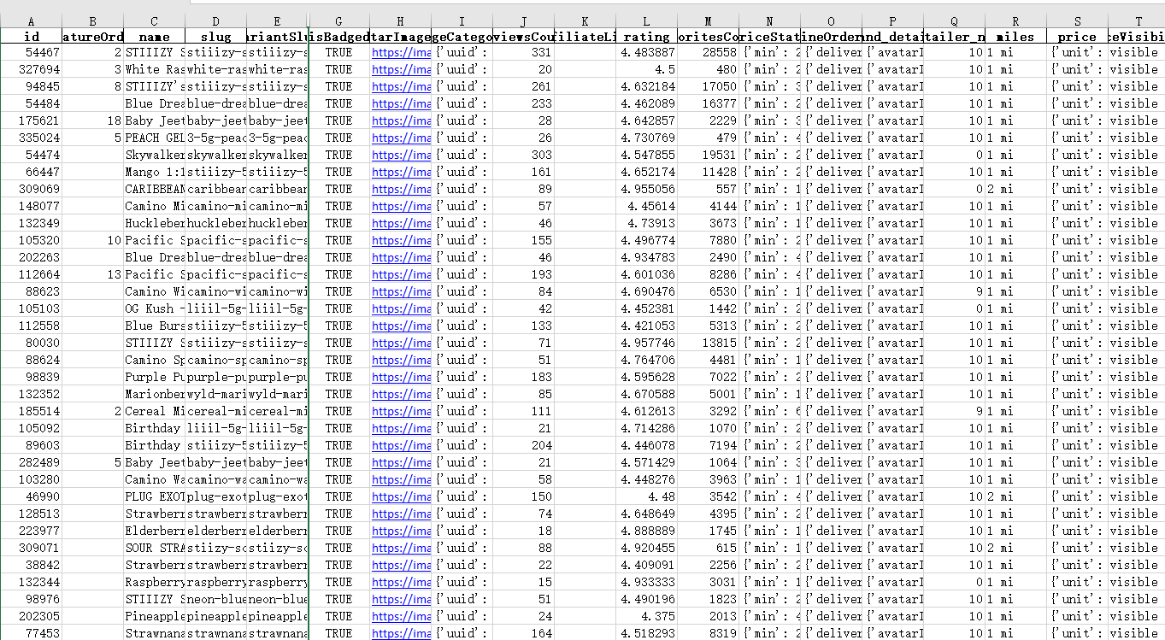The height and width of the screenshot is (640, 1165).
Task: Select id cell 223977
Action: pos(32,531)
